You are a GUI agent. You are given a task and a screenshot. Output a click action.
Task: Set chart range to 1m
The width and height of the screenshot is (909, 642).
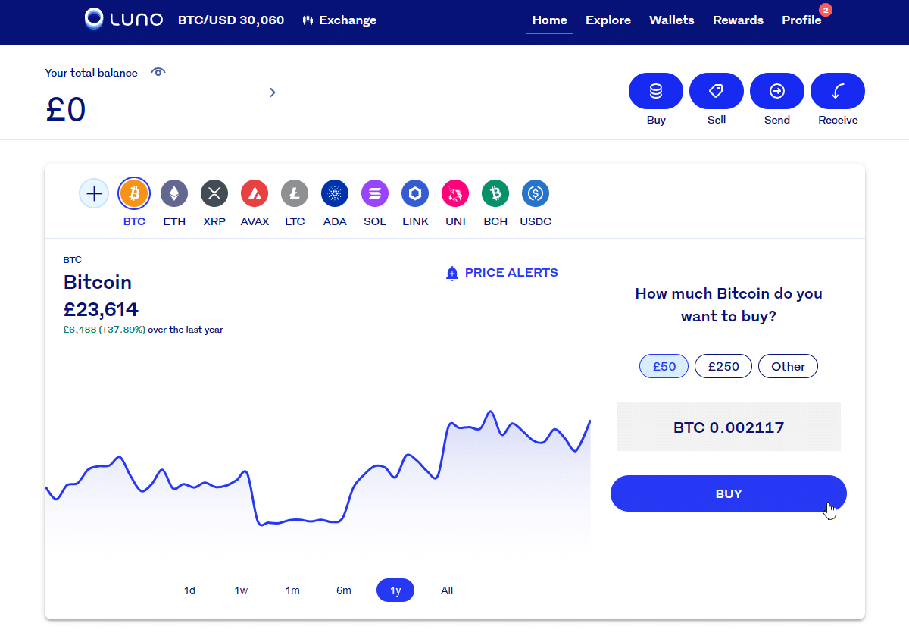292,590
